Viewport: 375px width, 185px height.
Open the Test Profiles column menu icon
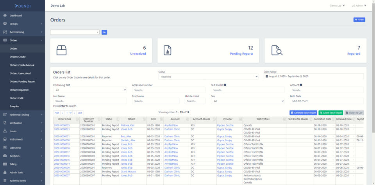tap(284, 119)
